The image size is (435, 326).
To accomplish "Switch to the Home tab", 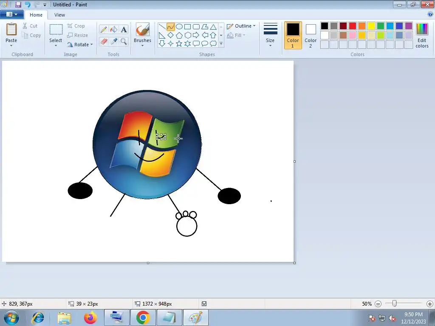I will click(36, 15).
